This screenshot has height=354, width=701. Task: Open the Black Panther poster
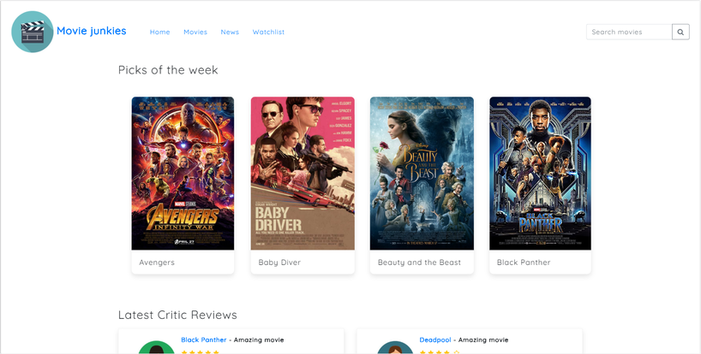(540, 174)
